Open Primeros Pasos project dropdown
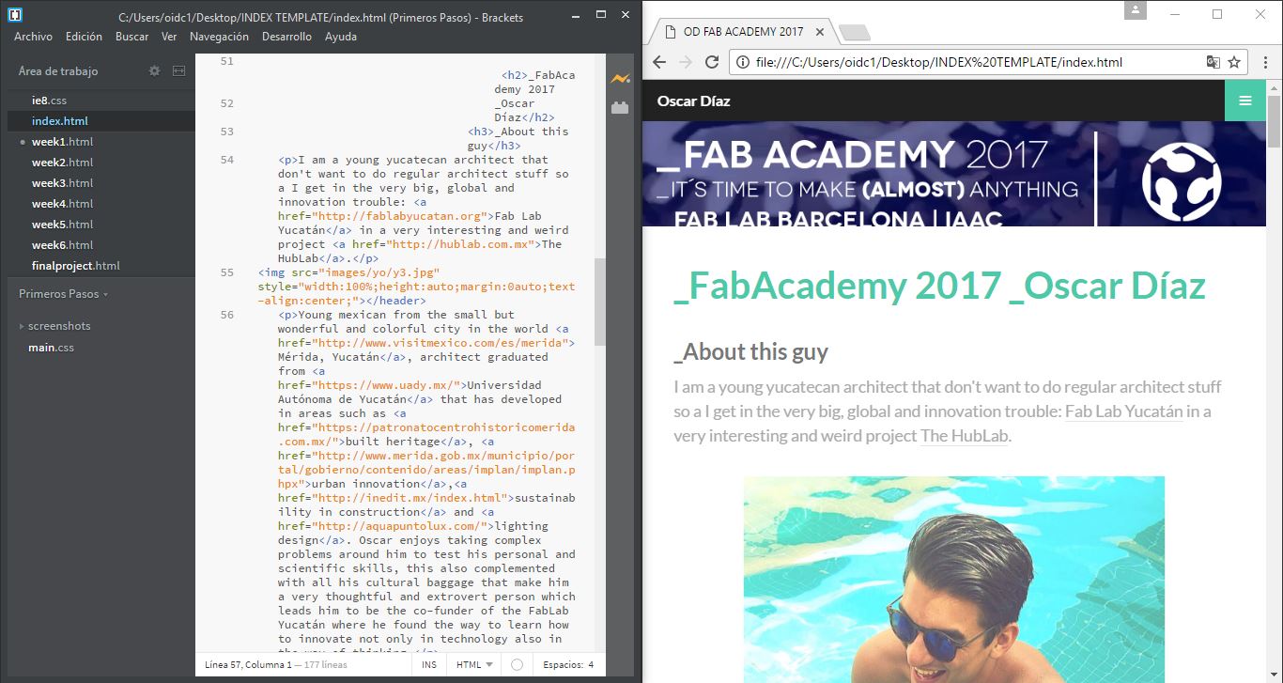This screenshot has width=1283, height=683. (x=63, y=294)
